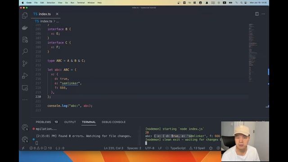Click the rightmost status bar icon beside the gear
This screenshot has width=288, height=162.
click(x=218, y=148)
